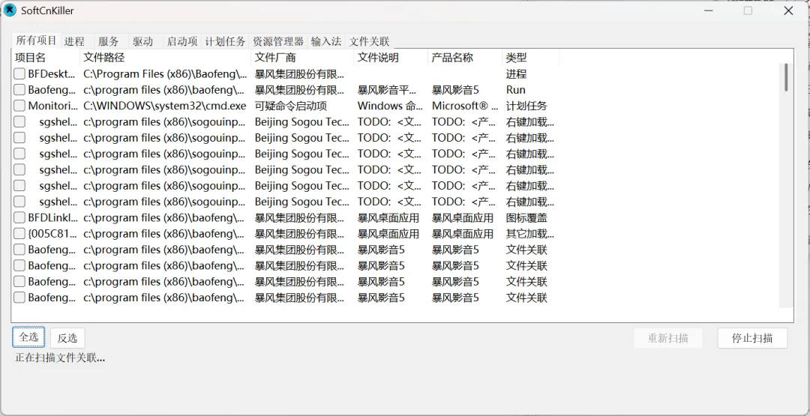The width and height of the screenshot is (810, 416).
Task: Click the C:\Program Files (x86)\Baofeng\... path cell
Action: click(165, 73)
